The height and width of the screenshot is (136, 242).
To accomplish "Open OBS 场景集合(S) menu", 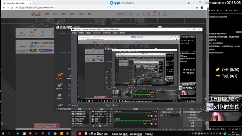I will tap(106, 33).
